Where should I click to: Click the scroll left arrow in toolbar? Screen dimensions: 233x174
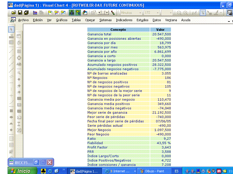pos(99,13)
